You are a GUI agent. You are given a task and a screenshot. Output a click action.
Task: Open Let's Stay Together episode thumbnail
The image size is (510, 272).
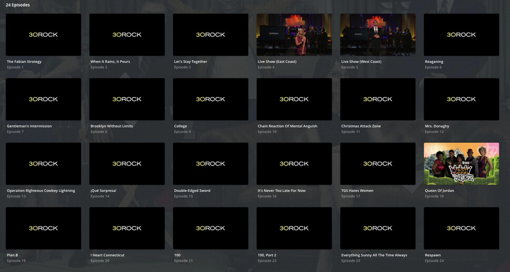pyautogui.click(x=211, y=35)
